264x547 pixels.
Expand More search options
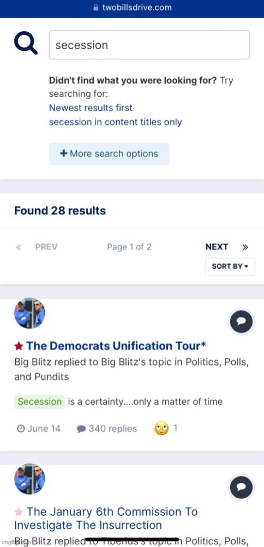pyautogui.click(x=109, y=154)
